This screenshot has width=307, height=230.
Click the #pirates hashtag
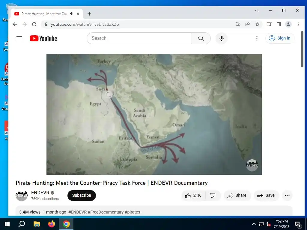(133, 212)
